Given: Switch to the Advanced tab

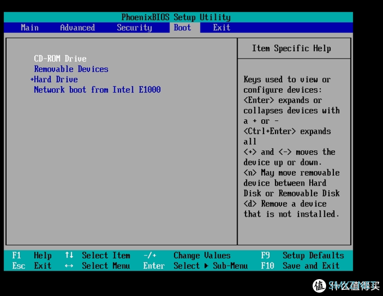Looking at the screenshot, I should point(77,28).
